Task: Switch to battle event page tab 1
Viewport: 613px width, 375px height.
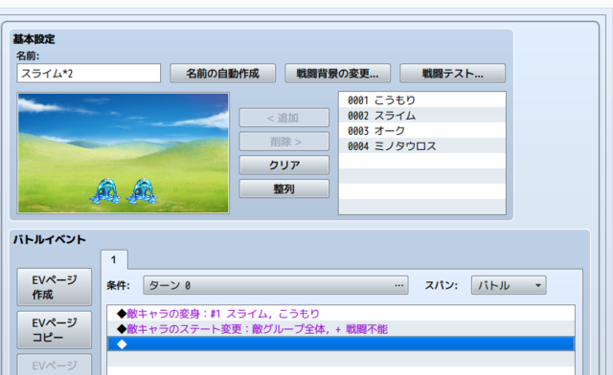Action: [x=114, y=260]
